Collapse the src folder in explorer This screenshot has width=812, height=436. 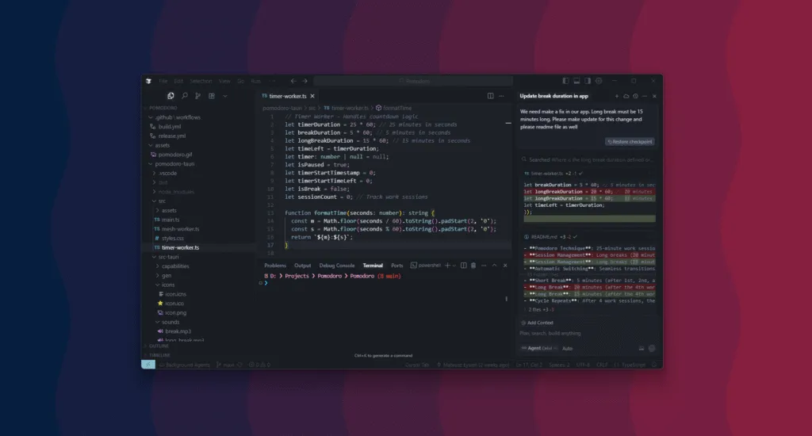click(159, 201)
